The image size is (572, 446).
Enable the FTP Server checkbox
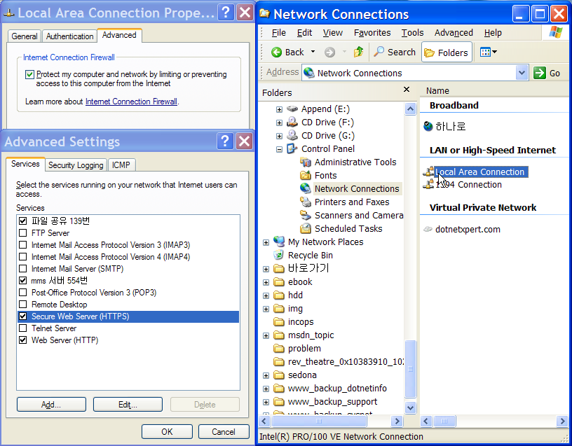coord(24,233)
